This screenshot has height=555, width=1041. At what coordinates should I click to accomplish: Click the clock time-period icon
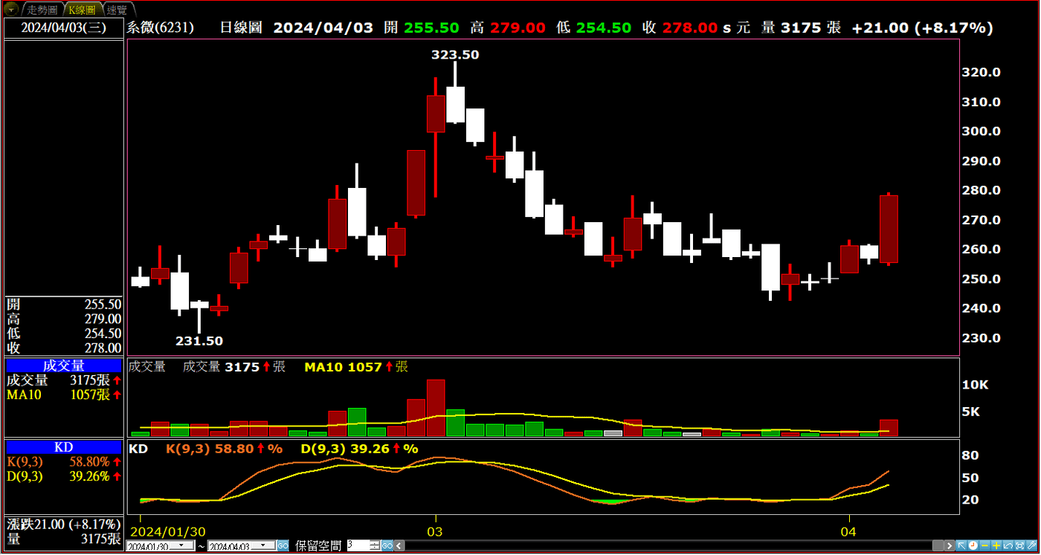click(x=973, y=545)
